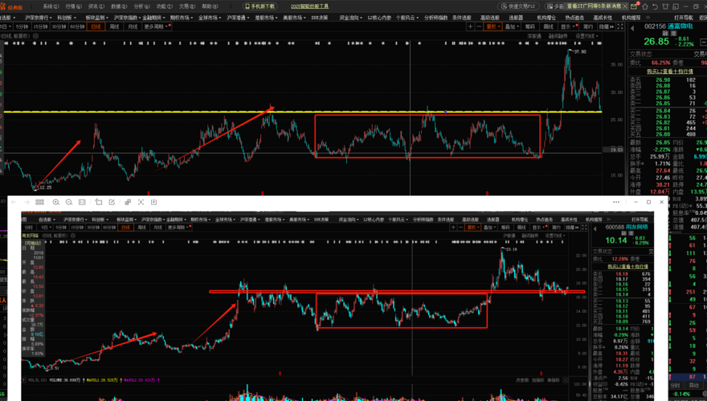Click the copy image icon in viewer toolbar
707x401 pixels.
click(128, 202)
